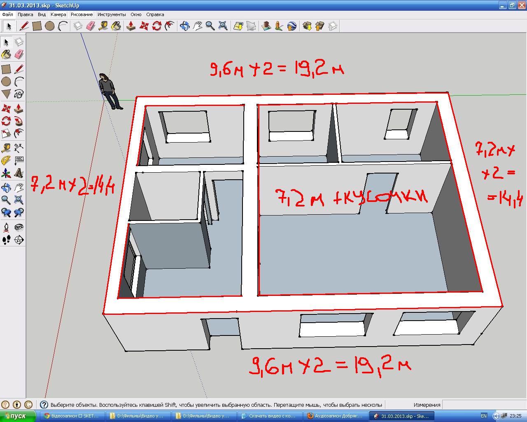This screenshot has width=527, height=422.
Task: Click the Pan hand in the top toolbar
Action: (x=197, y=26)
